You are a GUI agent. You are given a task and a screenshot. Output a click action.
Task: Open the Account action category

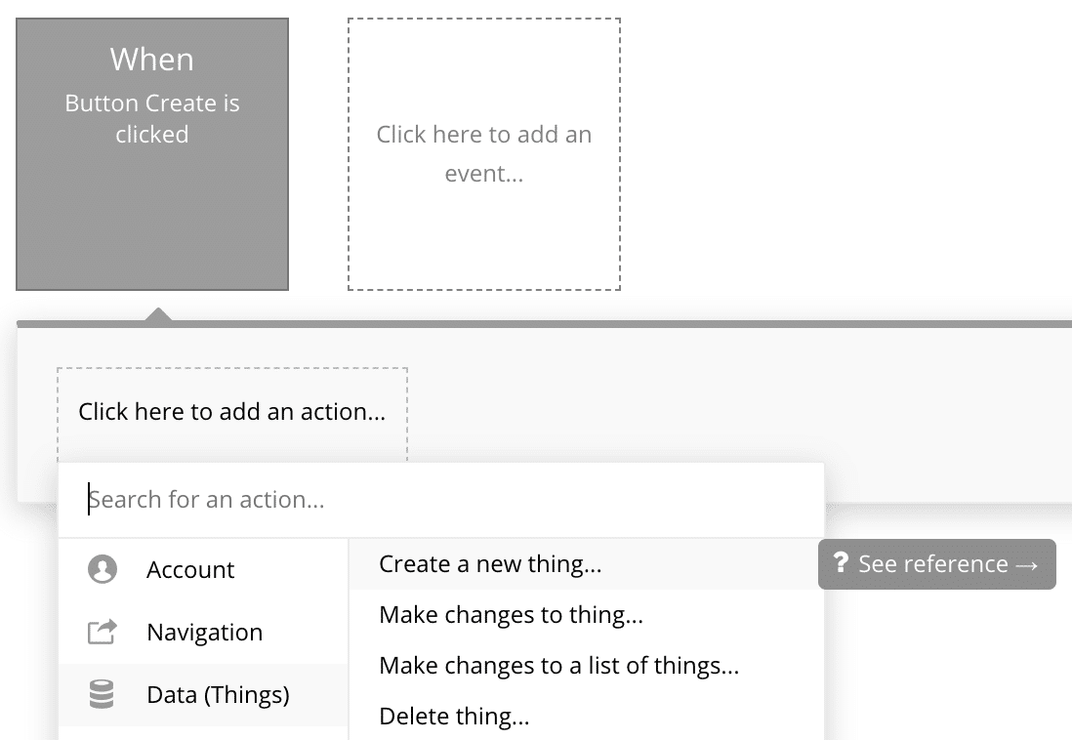click(x=190, y=570)
